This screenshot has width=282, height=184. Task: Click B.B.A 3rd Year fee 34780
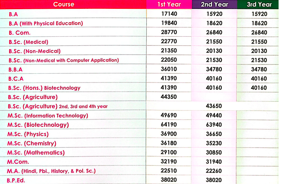click(259, 69)
